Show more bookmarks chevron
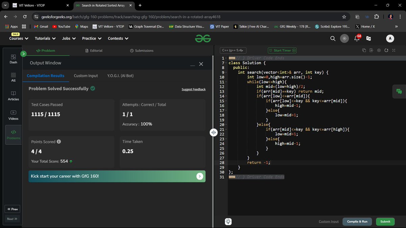Screen dimensions: 406x228 (x=396, y=26)
